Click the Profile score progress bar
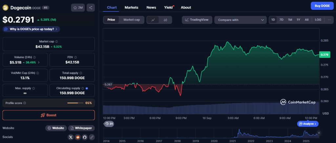This screenshot has width=336, height=143. (75, 103)
